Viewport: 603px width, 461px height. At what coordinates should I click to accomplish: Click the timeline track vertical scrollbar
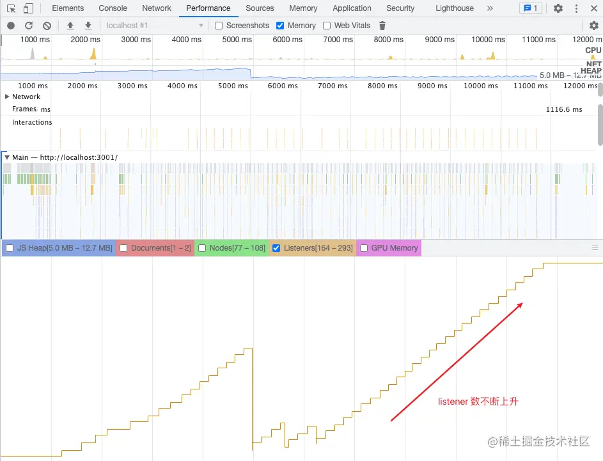tap(600, 125)
